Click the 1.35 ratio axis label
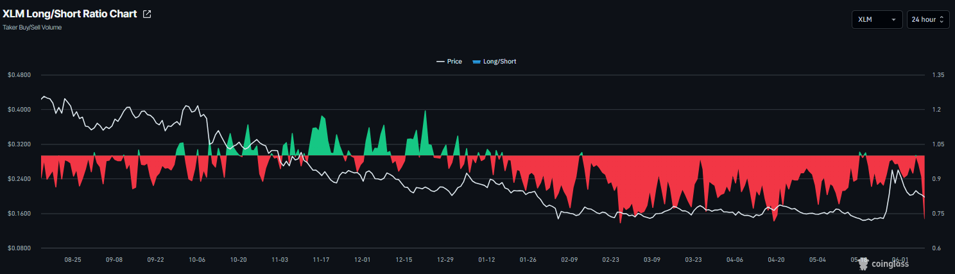This screenshot has width=955, height=274. click(938, 75)
